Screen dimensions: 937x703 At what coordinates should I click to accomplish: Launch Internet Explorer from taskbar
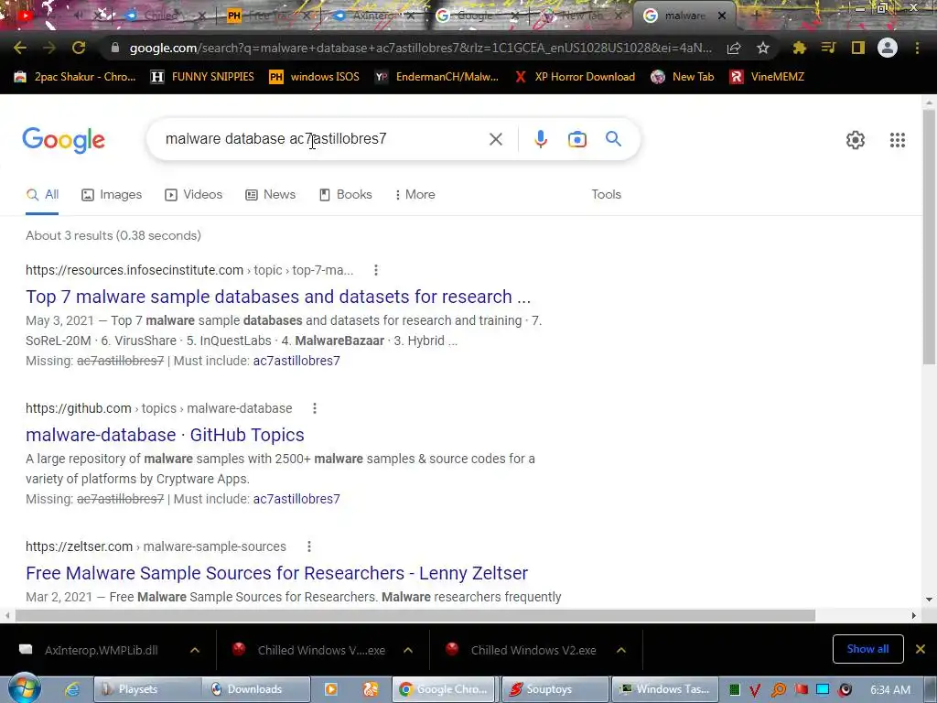click(72, 689)
